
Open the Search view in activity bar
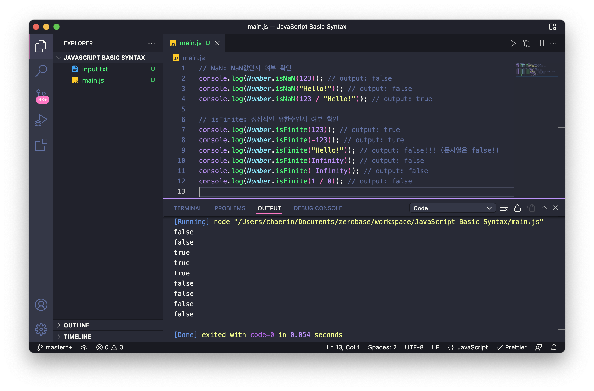[x=41, y=70]
